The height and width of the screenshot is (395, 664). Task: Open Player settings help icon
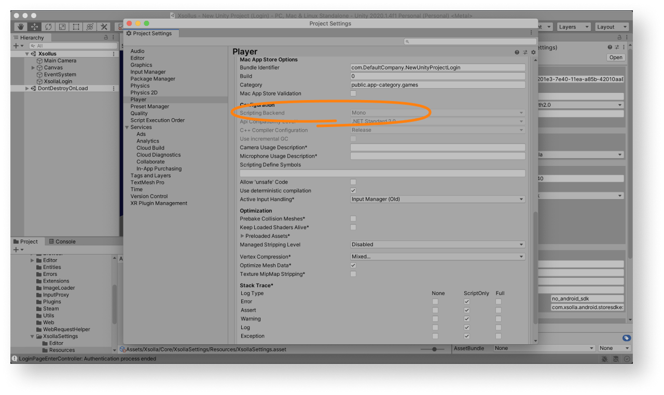pyautogui.click(x=517, y=52)
